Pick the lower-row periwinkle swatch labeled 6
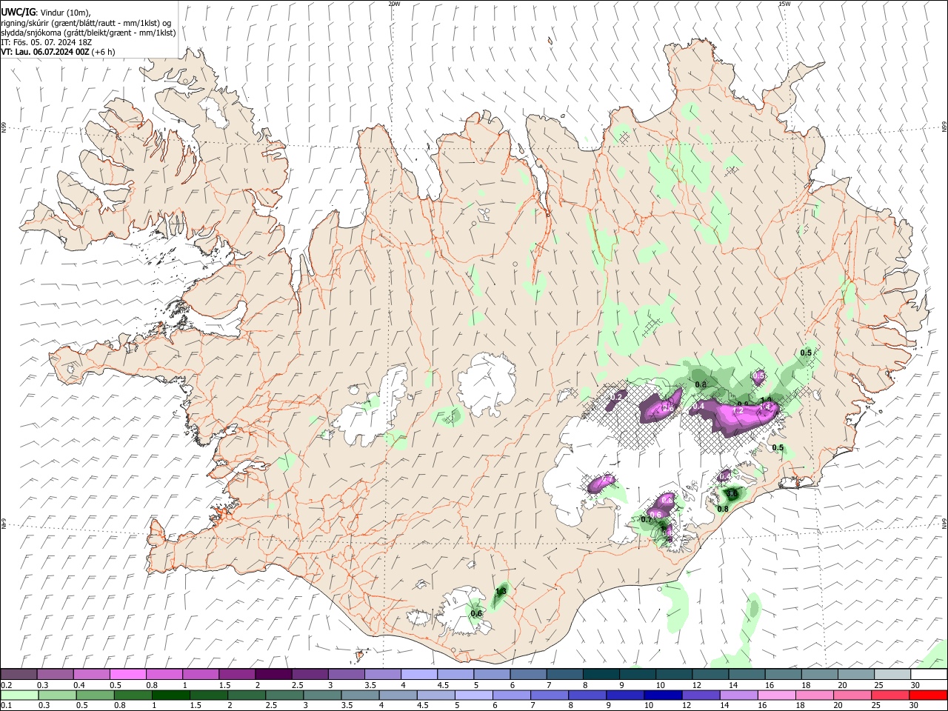Viewport: 948px width, 711px height. 511,695
